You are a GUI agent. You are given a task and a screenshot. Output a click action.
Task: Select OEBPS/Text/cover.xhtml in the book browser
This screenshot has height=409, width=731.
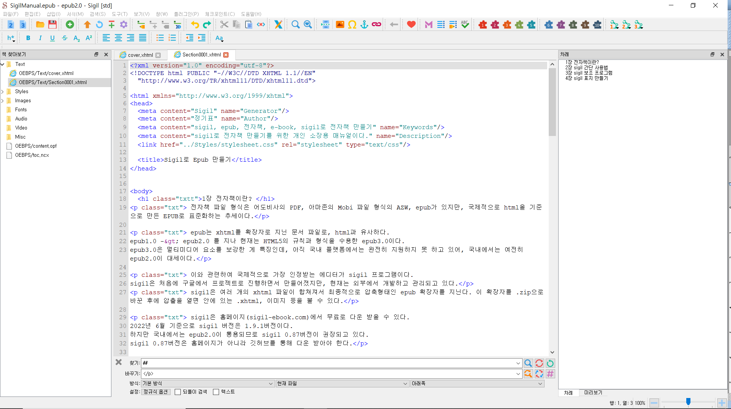pos(46,73)
